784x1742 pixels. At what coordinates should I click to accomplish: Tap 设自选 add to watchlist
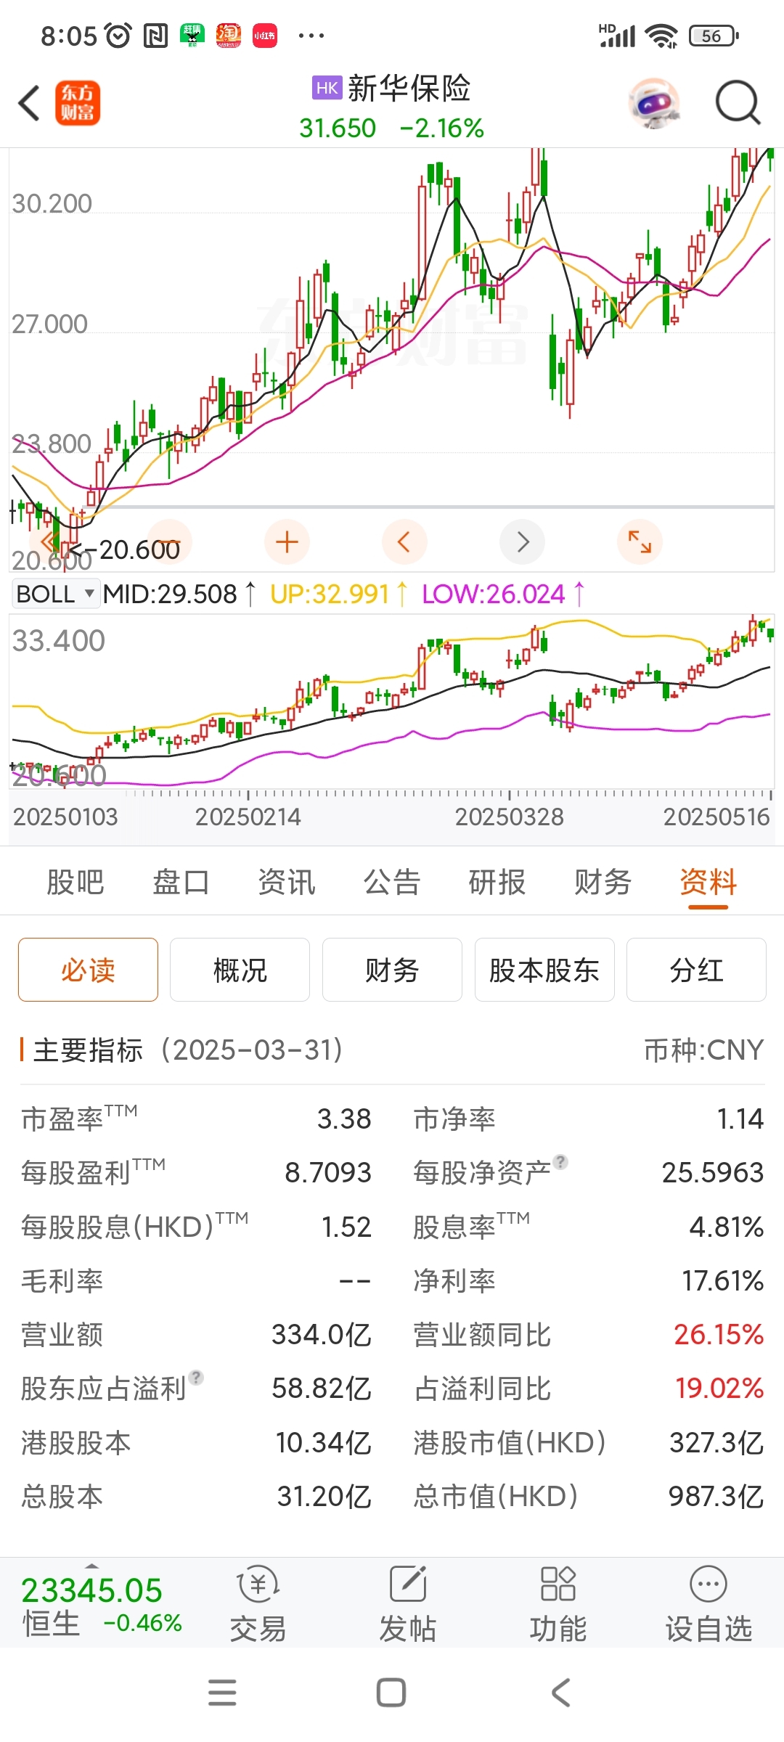[x=709, y=1604]
